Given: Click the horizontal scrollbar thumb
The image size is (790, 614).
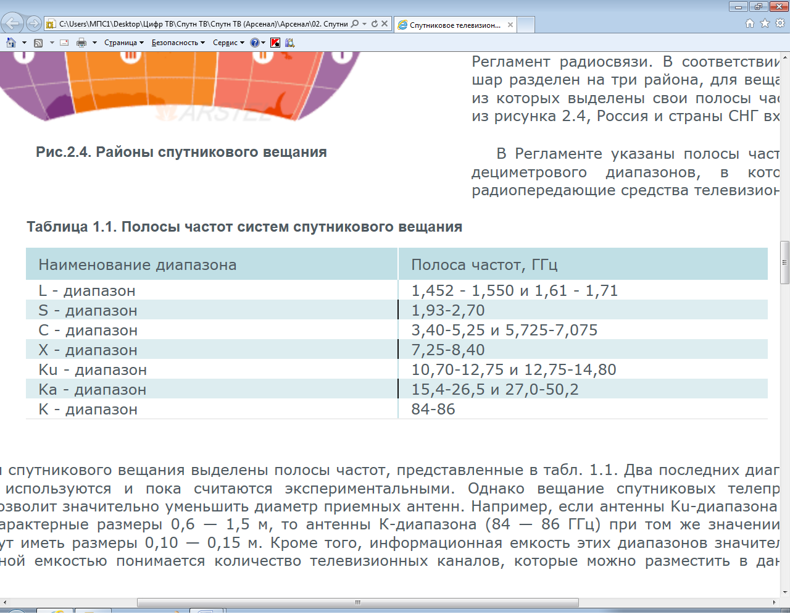Looking at the screenshot, I should click(x=358, y=602).
